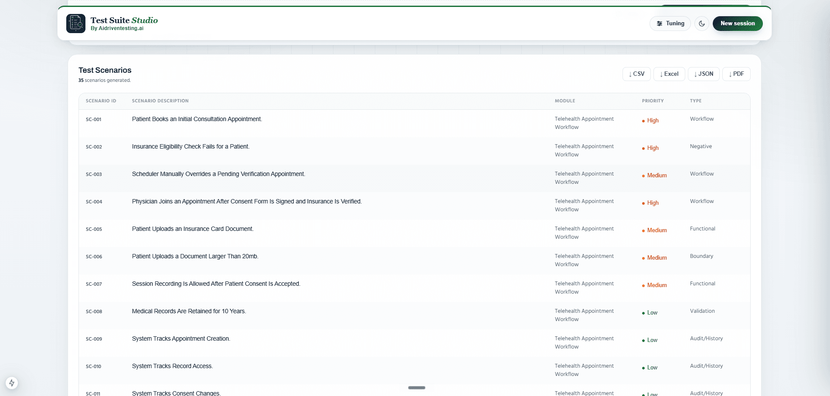The width and height of the screenshot is (830, 396).
Task: Click 'System Tracks Record Access.'
Action: [173, 366]
